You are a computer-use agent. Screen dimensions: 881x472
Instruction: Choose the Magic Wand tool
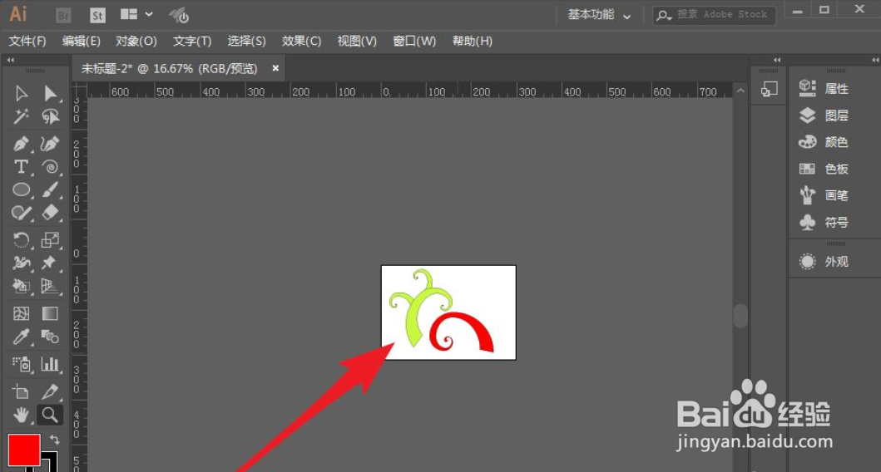(x=22, y=116)
